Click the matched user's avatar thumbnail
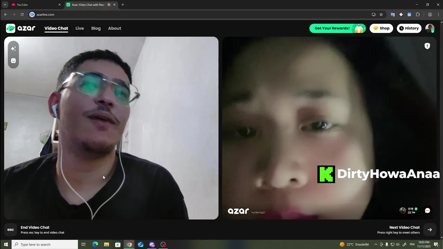The height and width of the screenshot is (249, 443). coord(403,211)
